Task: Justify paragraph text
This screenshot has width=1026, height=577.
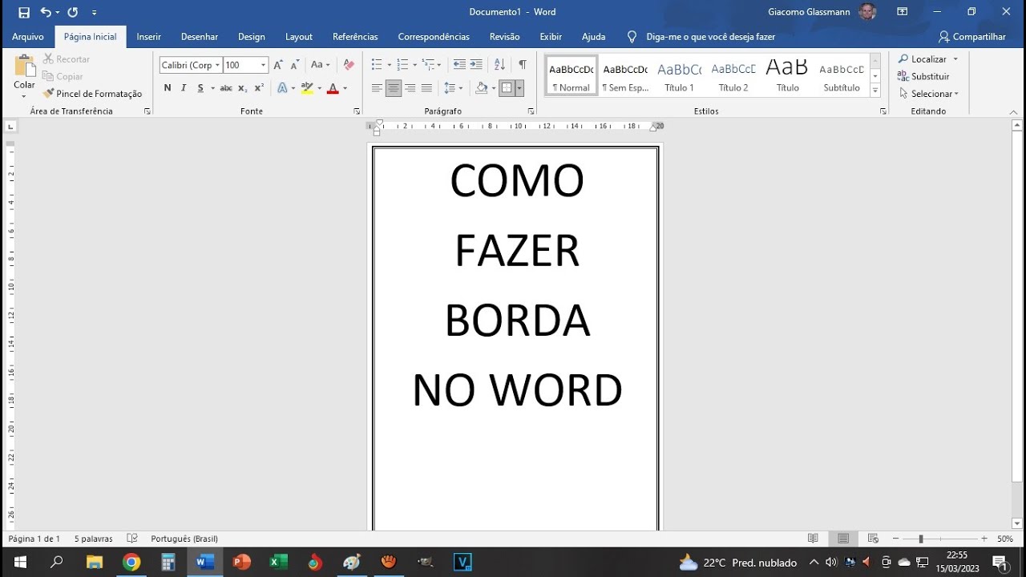Action: [x=426, y=88]
